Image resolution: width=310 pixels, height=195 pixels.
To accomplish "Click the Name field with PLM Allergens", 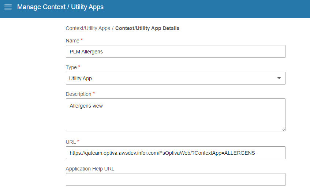I will (175, 52).
